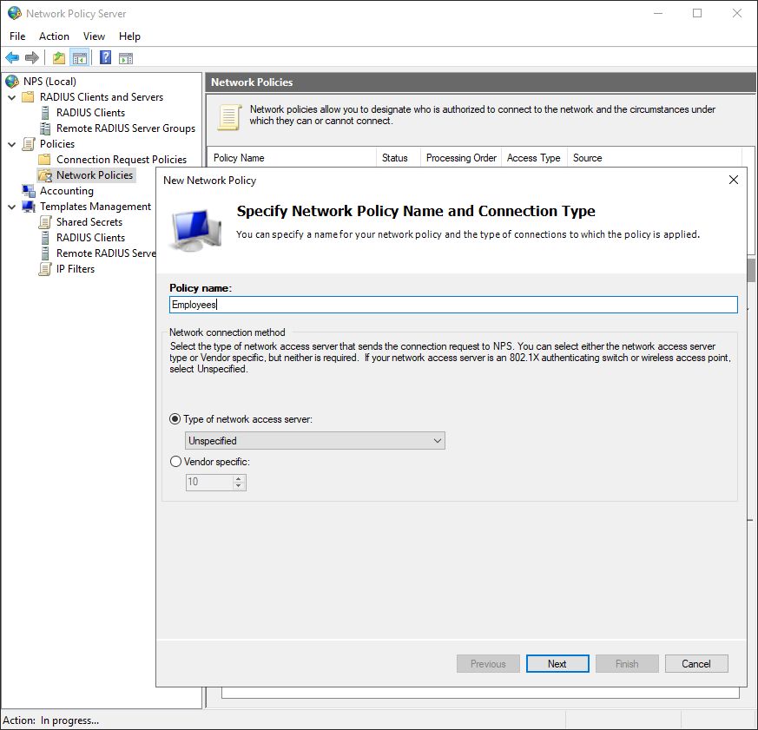Open the View menu
The width and height of the screenshot is (758, 730).
click(x=94, y=36)
